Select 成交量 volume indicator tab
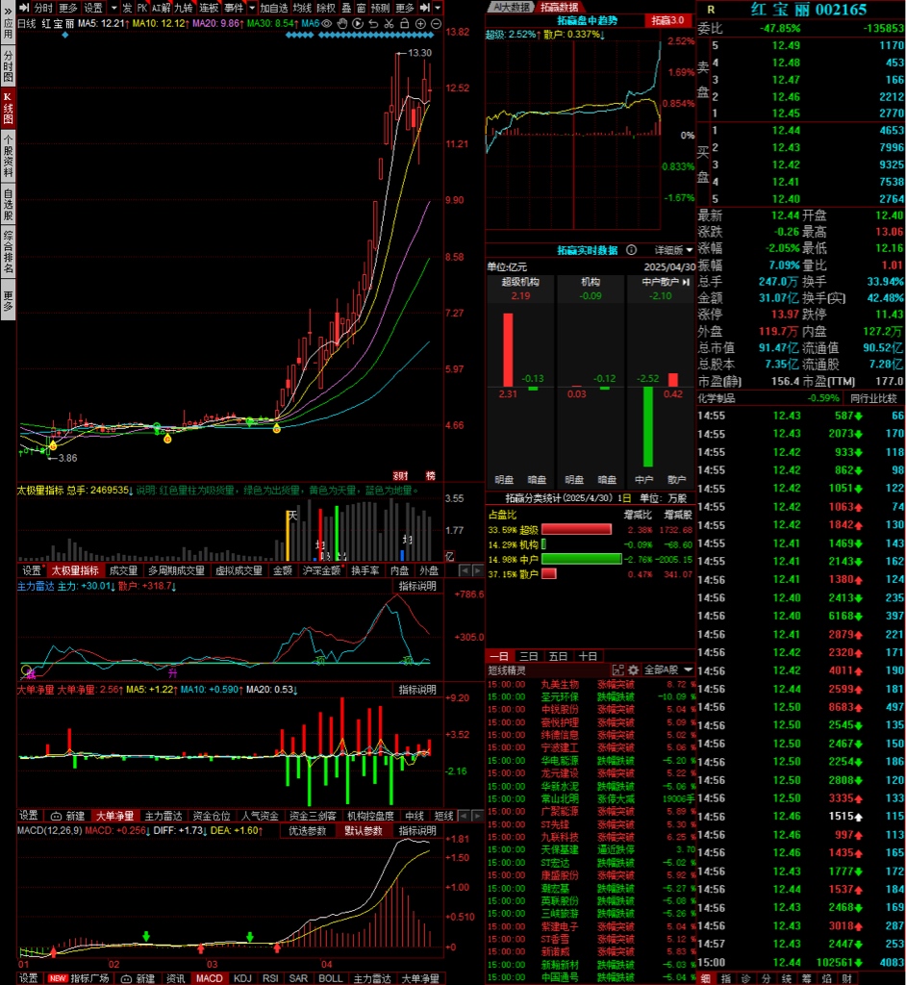This screenshot has height=985, width=906. point(123,570)
